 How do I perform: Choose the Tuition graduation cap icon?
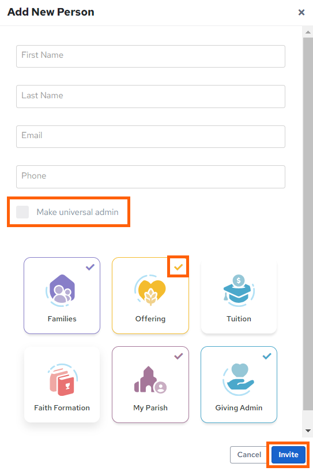pyautogui.click(x=239, y=290)
